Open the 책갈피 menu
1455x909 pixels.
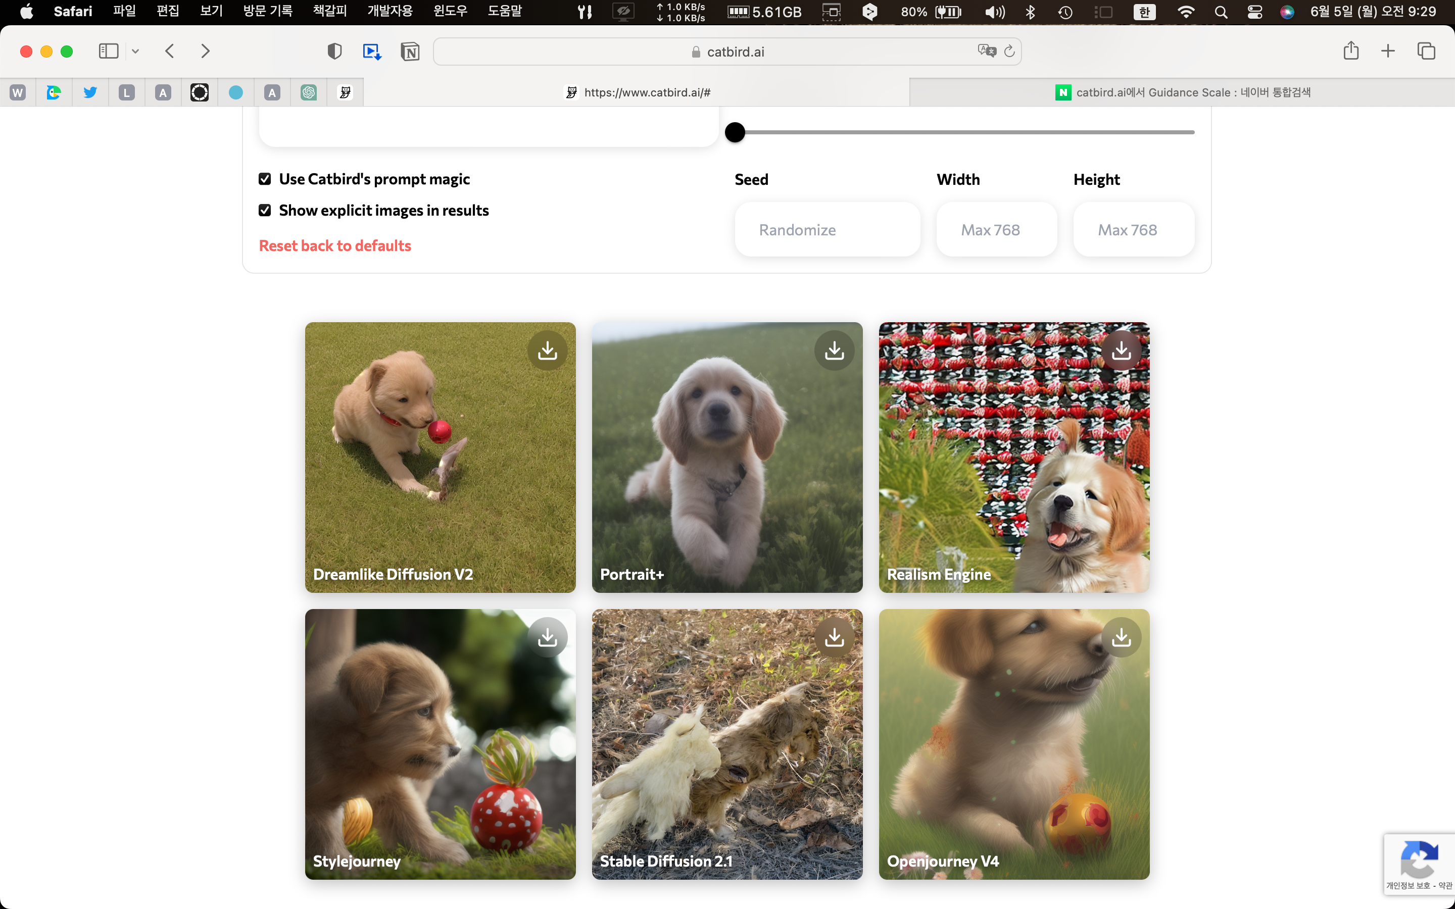pyautogui.click(x=329, y=12)
